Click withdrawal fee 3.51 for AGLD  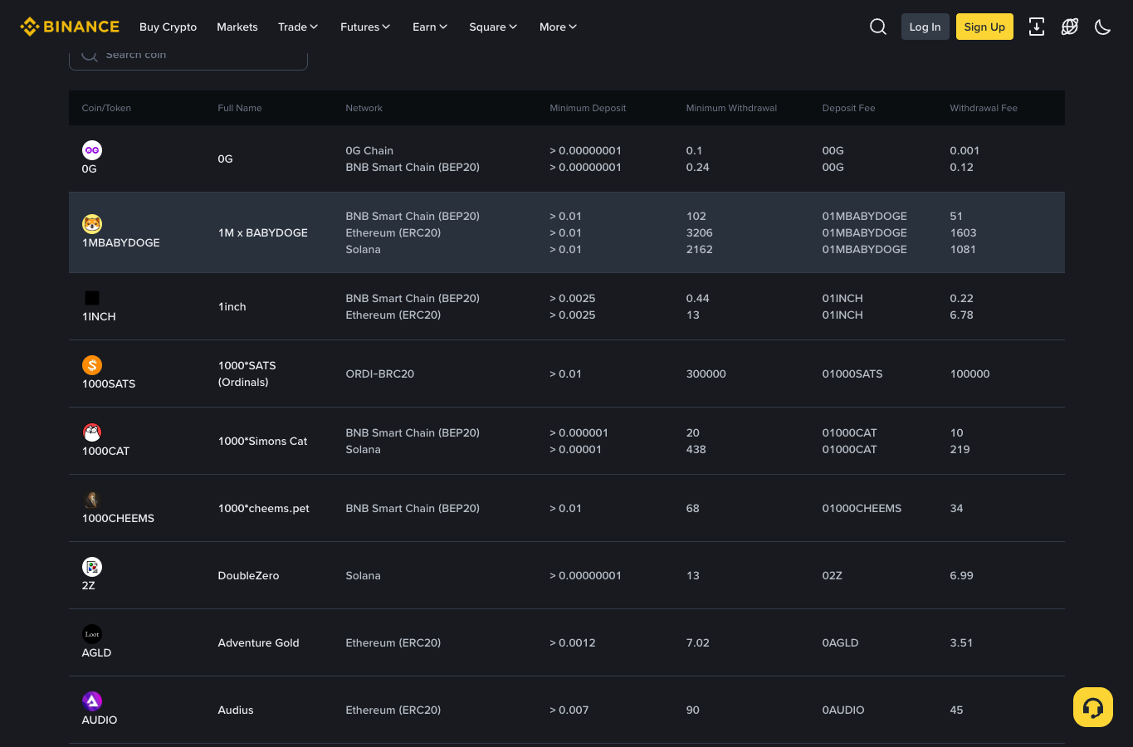962,642
